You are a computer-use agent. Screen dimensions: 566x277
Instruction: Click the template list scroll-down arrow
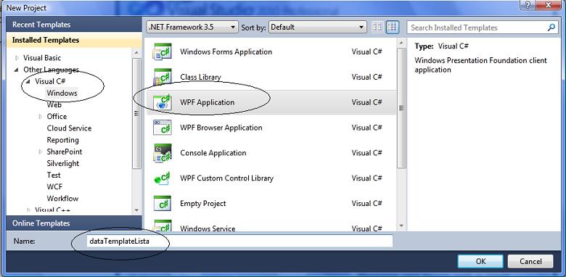pyautogui.click(x=401, y=226)
